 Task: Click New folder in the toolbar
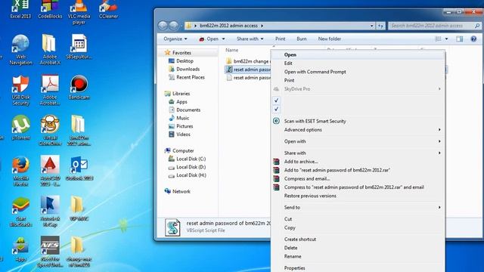pyautogui.click(x=330, y=39)
